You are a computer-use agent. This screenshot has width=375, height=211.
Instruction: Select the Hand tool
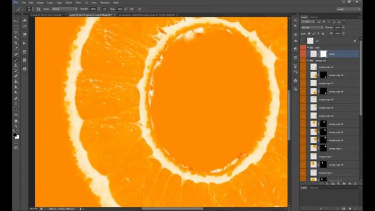pyautogui.click(x=16, y=121)
